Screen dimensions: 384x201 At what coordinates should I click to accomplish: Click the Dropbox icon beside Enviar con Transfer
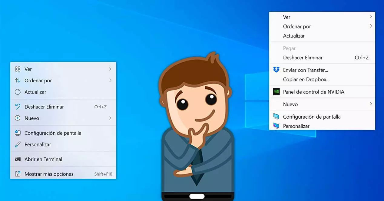tap(276, 70)
